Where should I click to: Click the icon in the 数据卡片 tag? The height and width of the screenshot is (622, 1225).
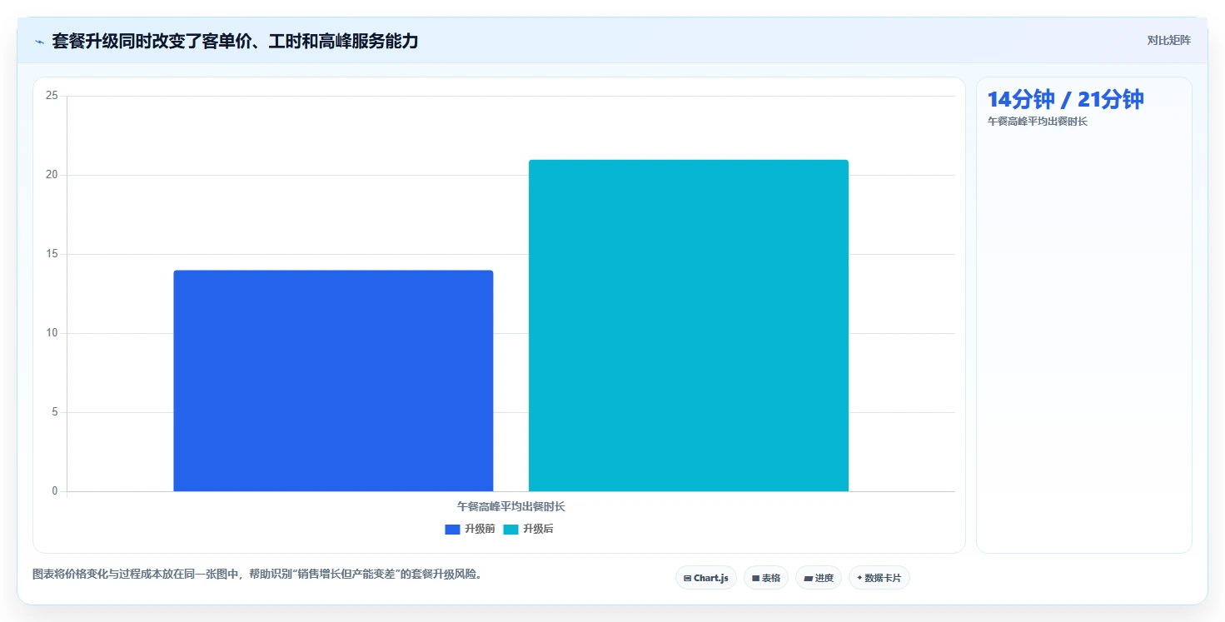coord(859,578)
